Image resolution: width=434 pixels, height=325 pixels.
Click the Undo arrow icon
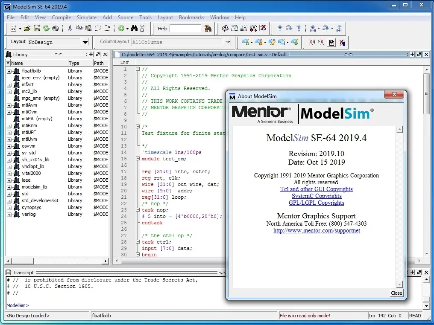(98, 28)
